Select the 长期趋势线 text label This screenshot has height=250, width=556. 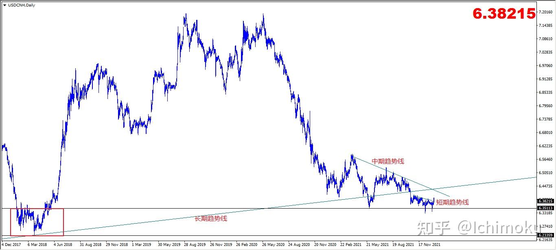point(211,218)
